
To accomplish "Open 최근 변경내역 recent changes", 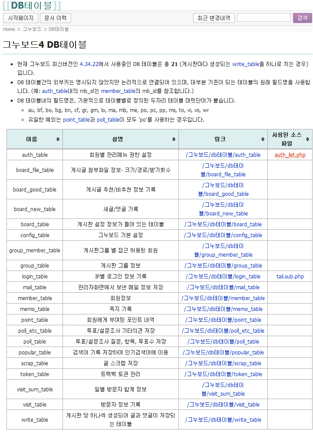I will coord(214,18).
